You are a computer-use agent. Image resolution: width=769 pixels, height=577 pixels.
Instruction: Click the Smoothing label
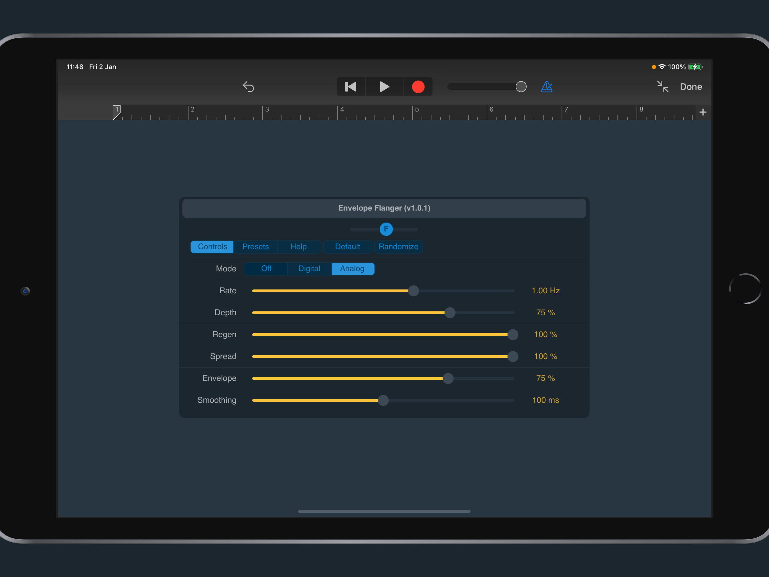coord(216,400)
